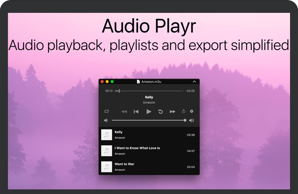The width and height of the screenshot is (298, 194).
Task: Play the current track Kelly
Action: (149, 111)
